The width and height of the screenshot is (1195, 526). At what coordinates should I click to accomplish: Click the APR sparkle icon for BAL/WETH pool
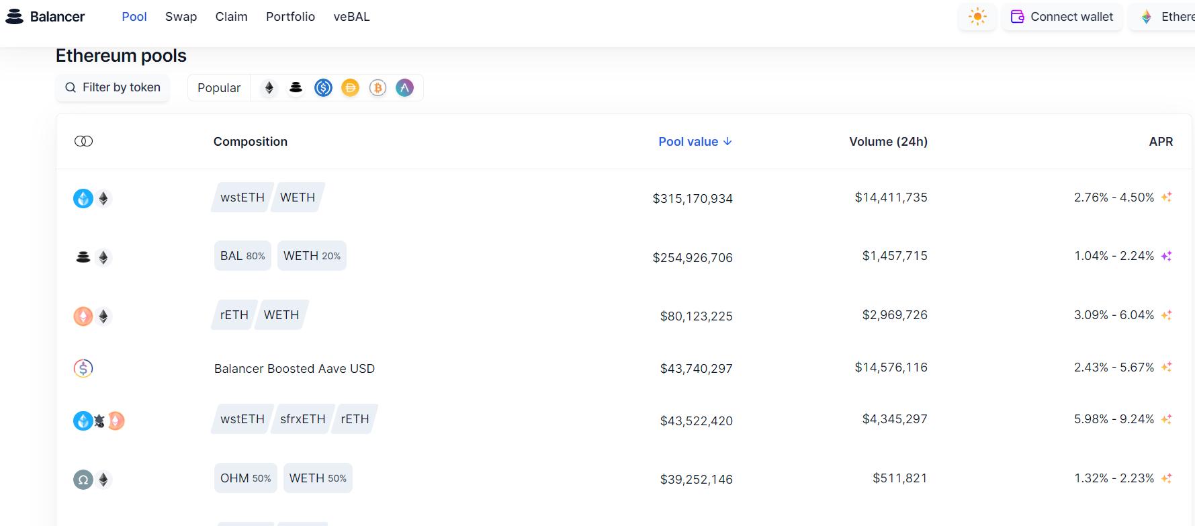[x=1167, y=256]
